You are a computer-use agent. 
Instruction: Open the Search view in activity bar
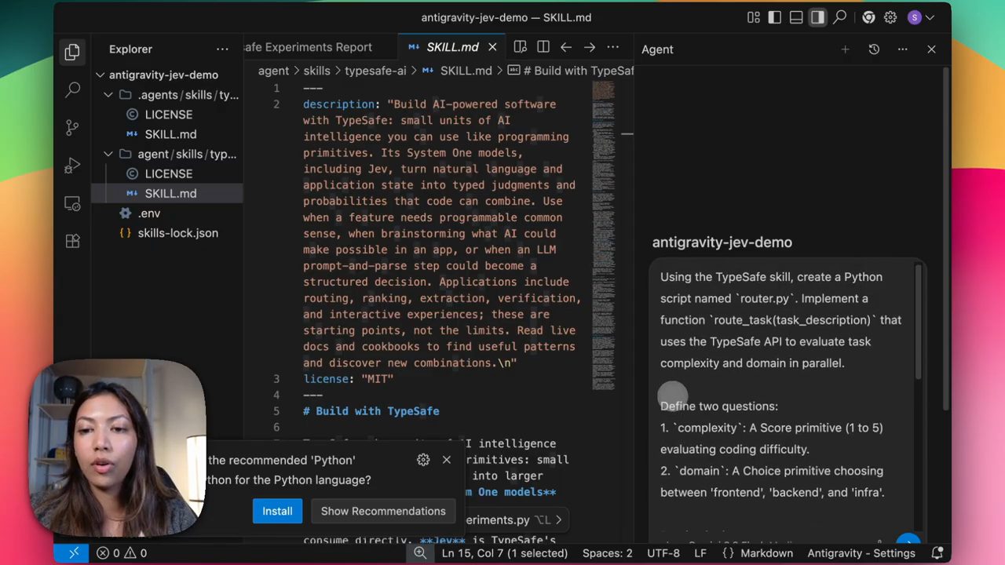[72, 90]
